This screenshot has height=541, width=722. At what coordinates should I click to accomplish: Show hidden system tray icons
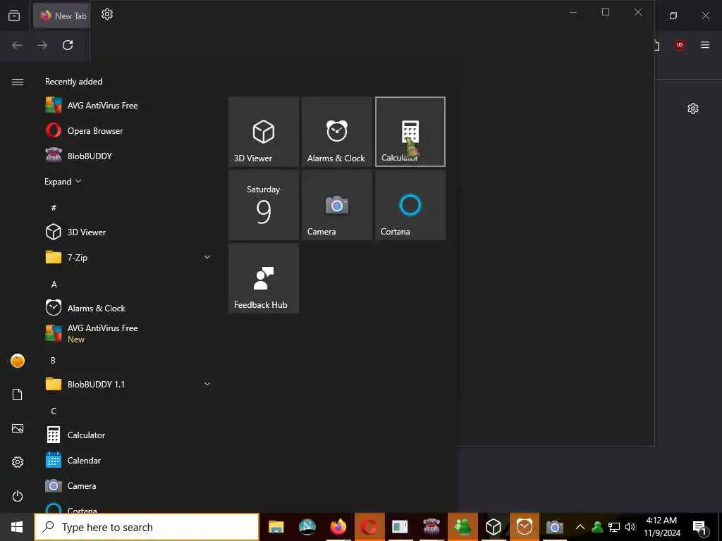coord(580,527)
